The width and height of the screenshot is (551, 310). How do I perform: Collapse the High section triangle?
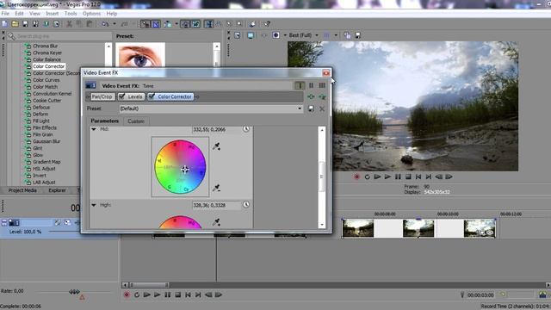click(x=94, y=205)
